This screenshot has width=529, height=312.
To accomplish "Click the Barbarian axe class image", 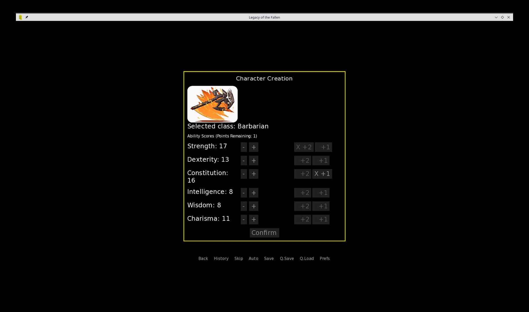I will [x=212, y=104].
